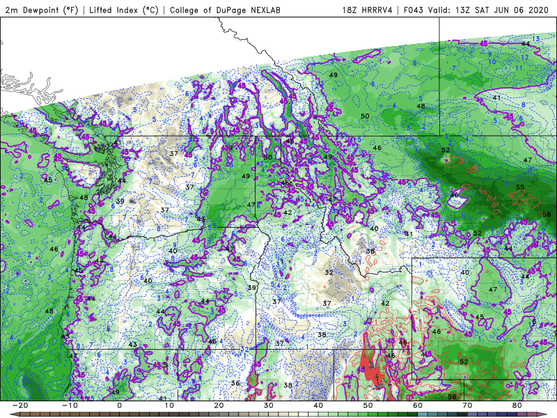Select the "College of DuPage NEXLAB" label
Viewport: 557px width, 418px height.
[x=225, y=10]
